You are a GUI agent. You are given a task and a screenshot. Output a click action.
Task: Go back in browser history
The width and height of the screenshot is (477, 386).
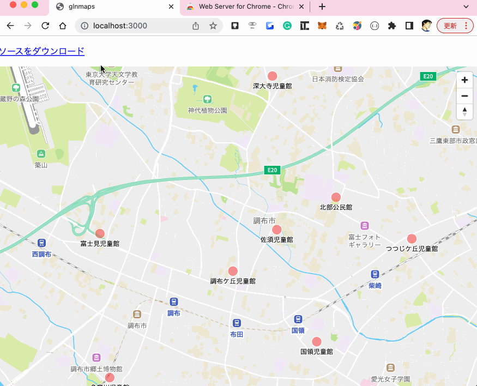[10, 26]
